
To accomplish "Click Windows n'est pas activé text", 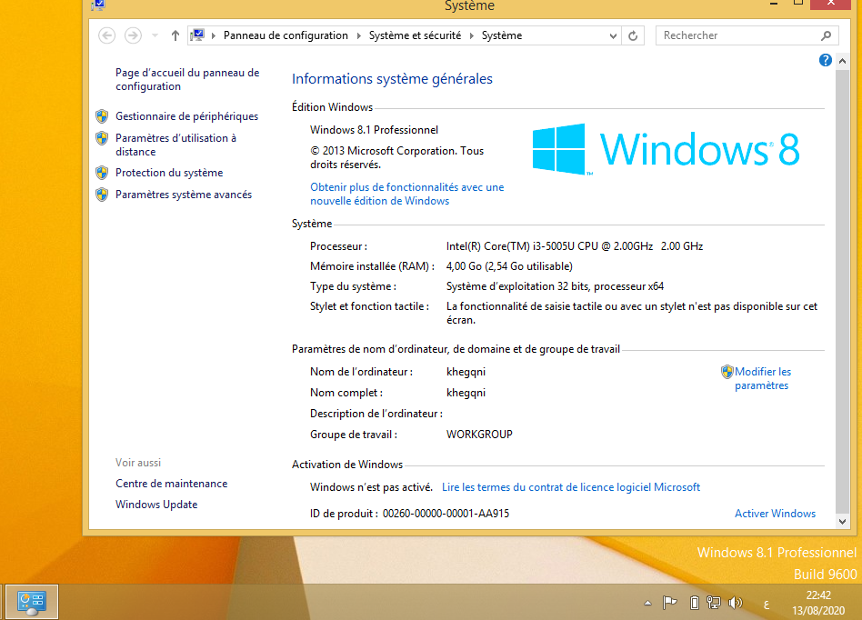I will coord(371,487).
